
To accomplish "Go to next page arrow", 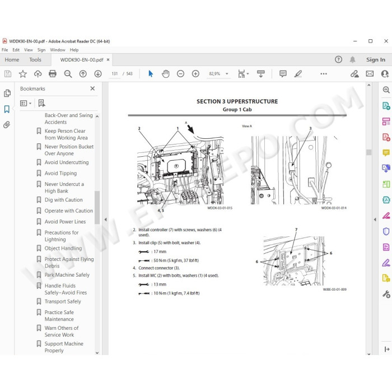I will tap(98, 74).
